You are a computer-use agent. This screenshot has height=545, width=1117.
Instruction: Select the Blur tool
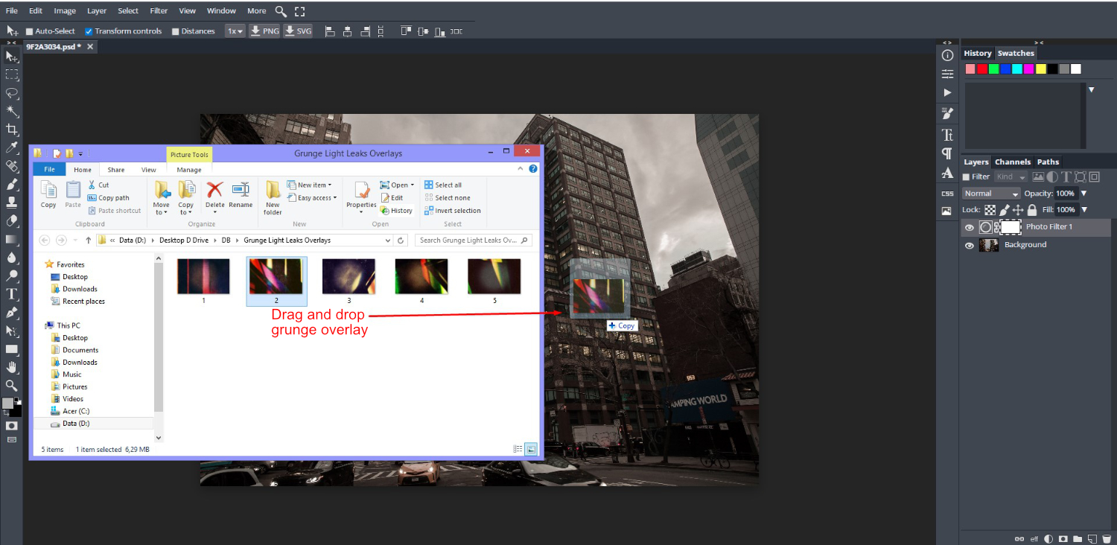click(12, 258)
